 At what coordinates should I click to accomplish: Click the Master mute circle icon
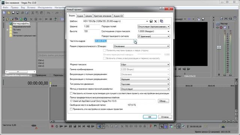click(225, 27)
